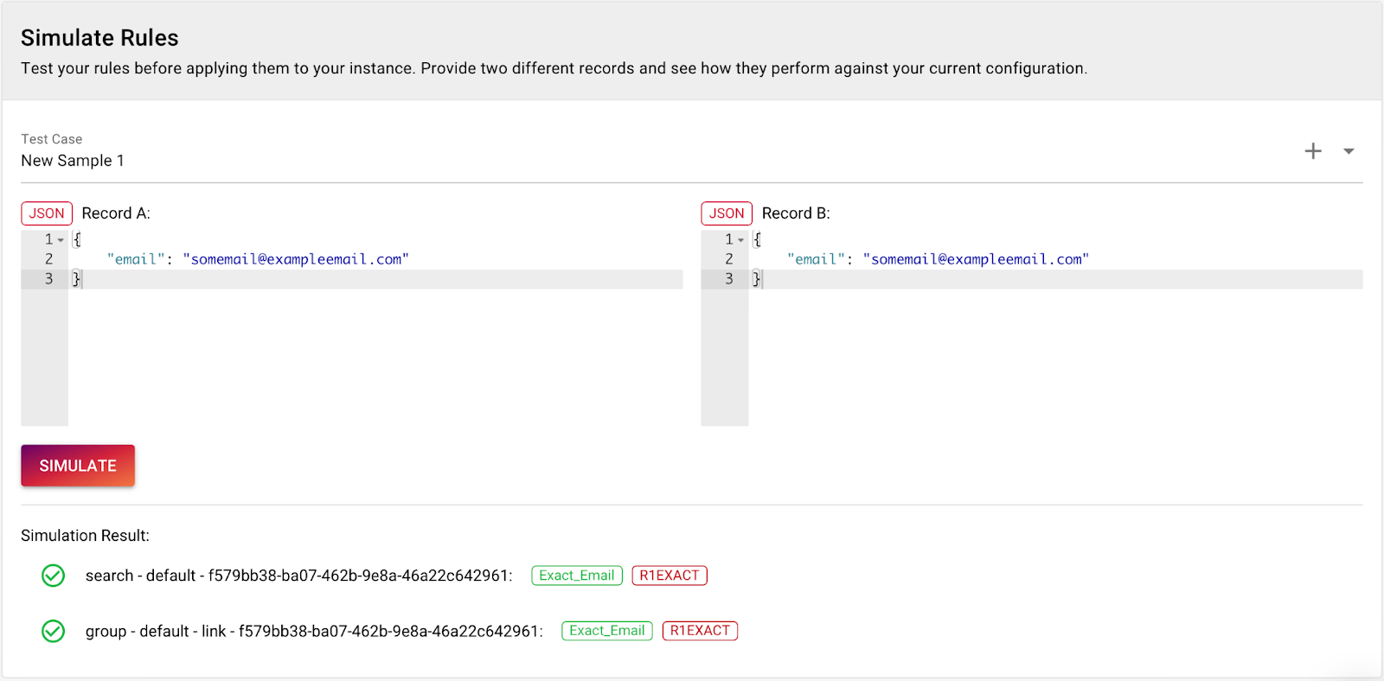
Task: Select Exact_Email tag on group result
Action: click(607, 631)
